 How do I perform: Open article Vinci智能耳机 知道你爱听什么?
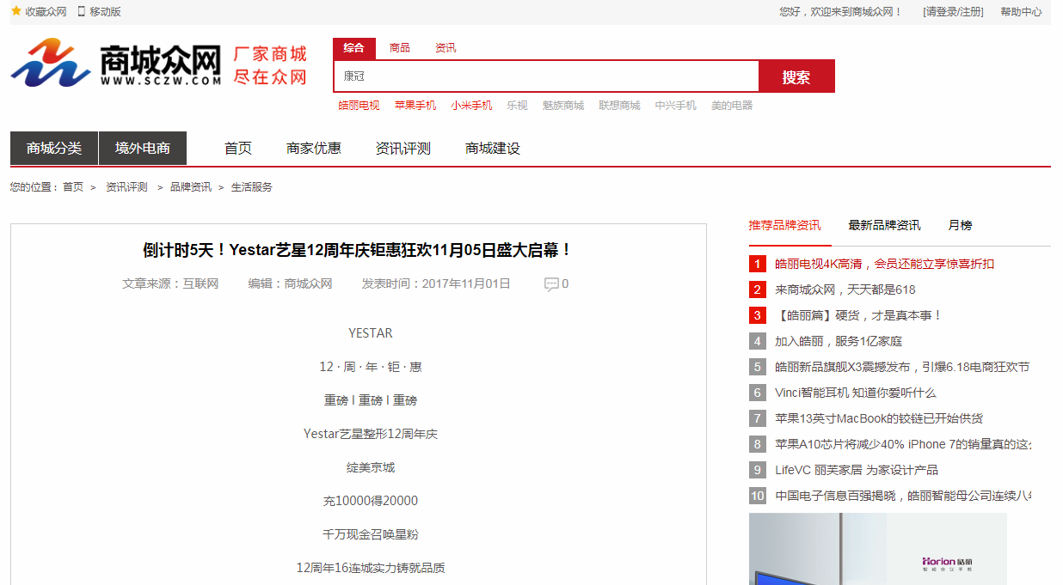(856, 393)
